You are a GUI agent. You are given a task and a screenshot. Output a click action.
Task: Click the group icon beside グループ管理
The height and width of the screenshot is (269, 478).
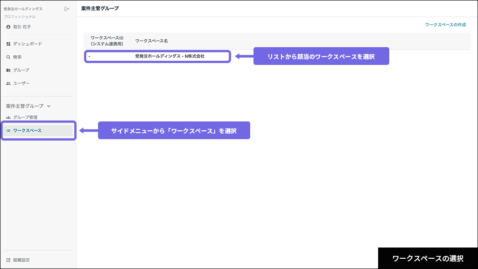coord(8,117)
